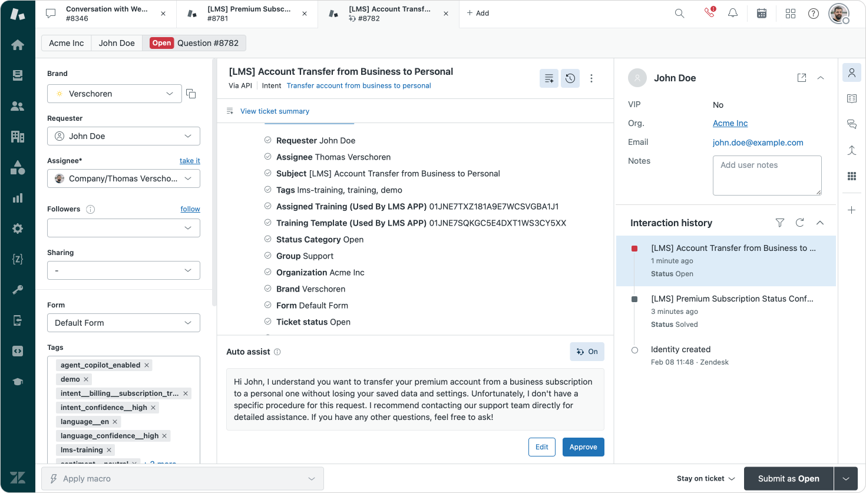This screenshot has width=866, height=493.
Task: Collapse the Interaction history section
Action: [820, 223]
